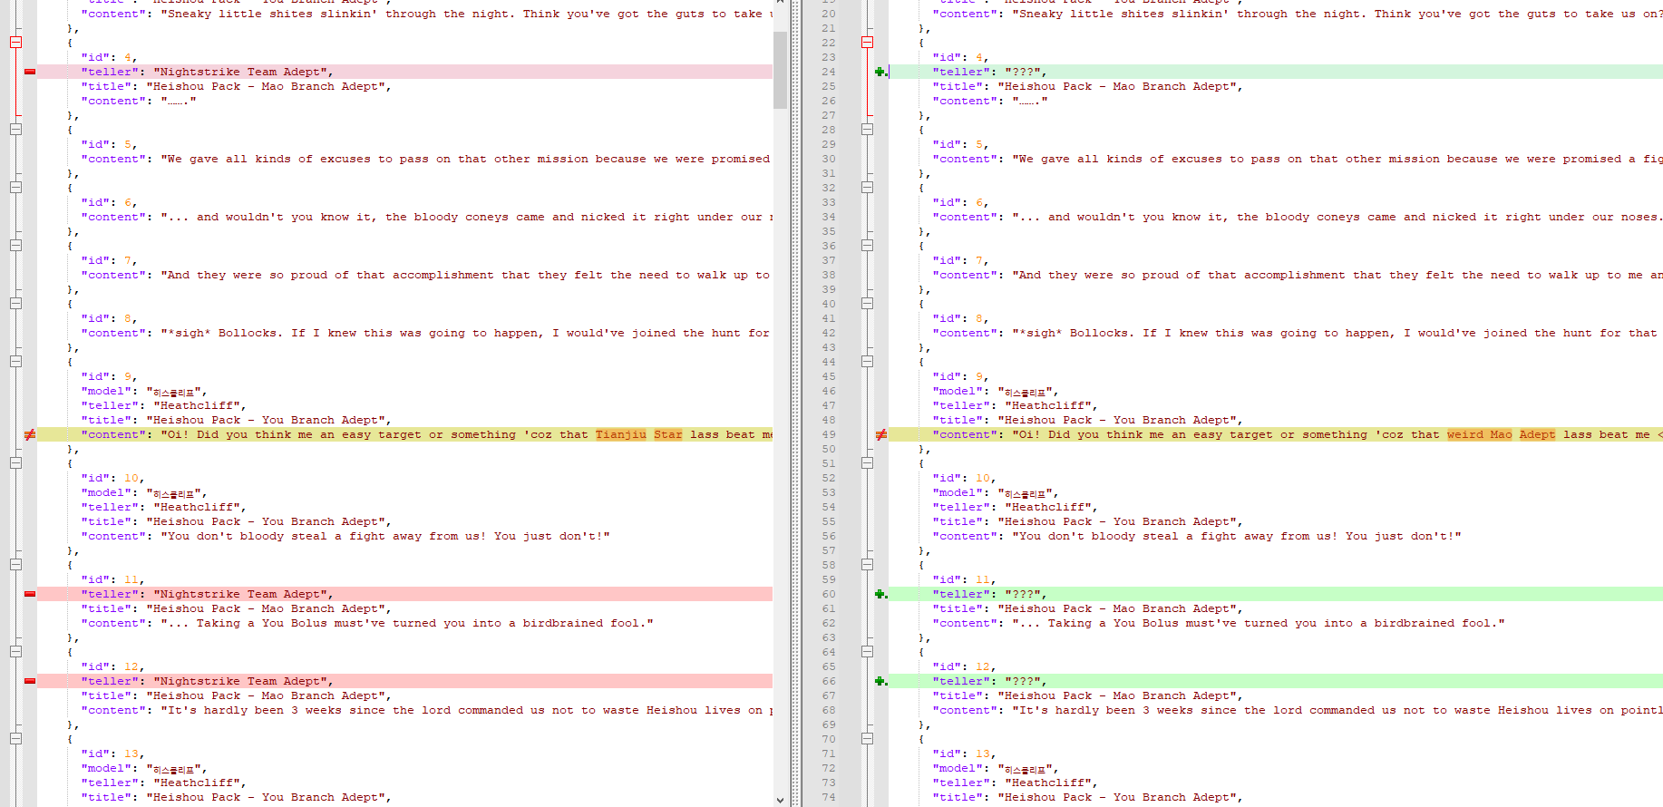Screen dimensions: 1663x807
Task: Click the red minus marker on id 11 teller line
Action: (x=30, y=594)
